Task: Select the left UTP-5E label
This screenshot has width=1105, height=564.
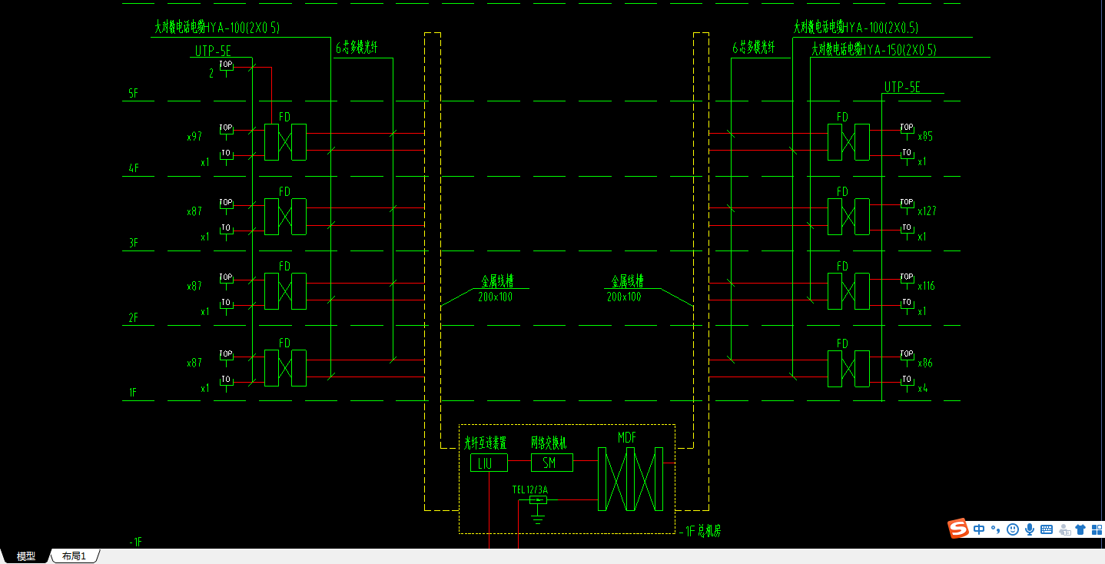Action: [x=213, y=51]
